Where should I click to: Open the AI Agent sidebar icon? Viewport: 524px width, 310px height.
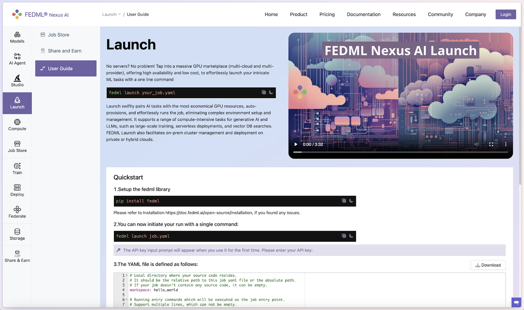point(17,59)
